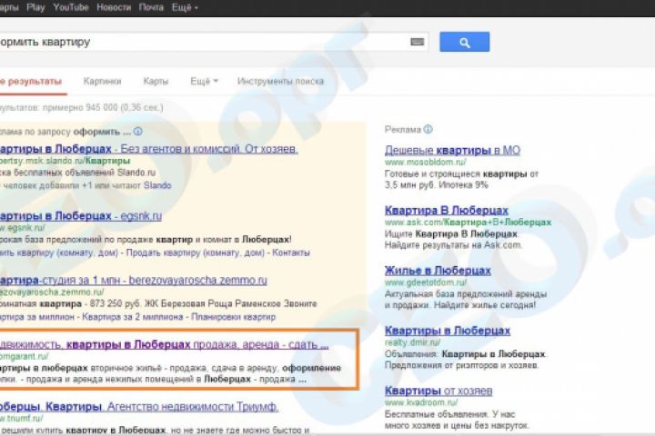
Task: Open result 'квартиры в Люберцах продажа, аренда'
Action: click(164, 344)
